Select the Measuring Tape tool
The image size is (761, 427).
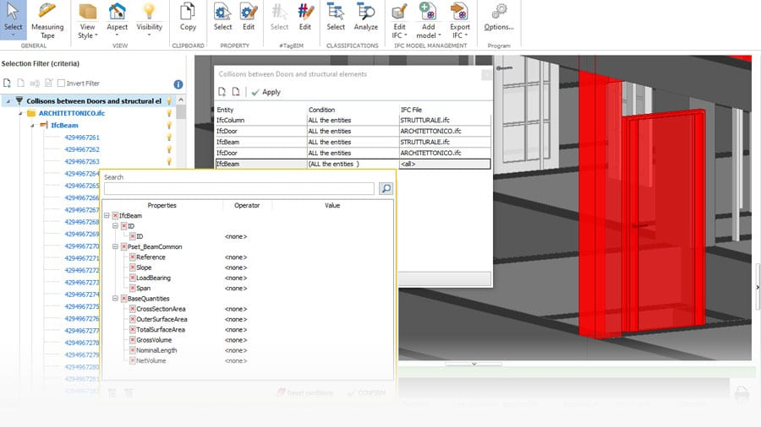47,20
